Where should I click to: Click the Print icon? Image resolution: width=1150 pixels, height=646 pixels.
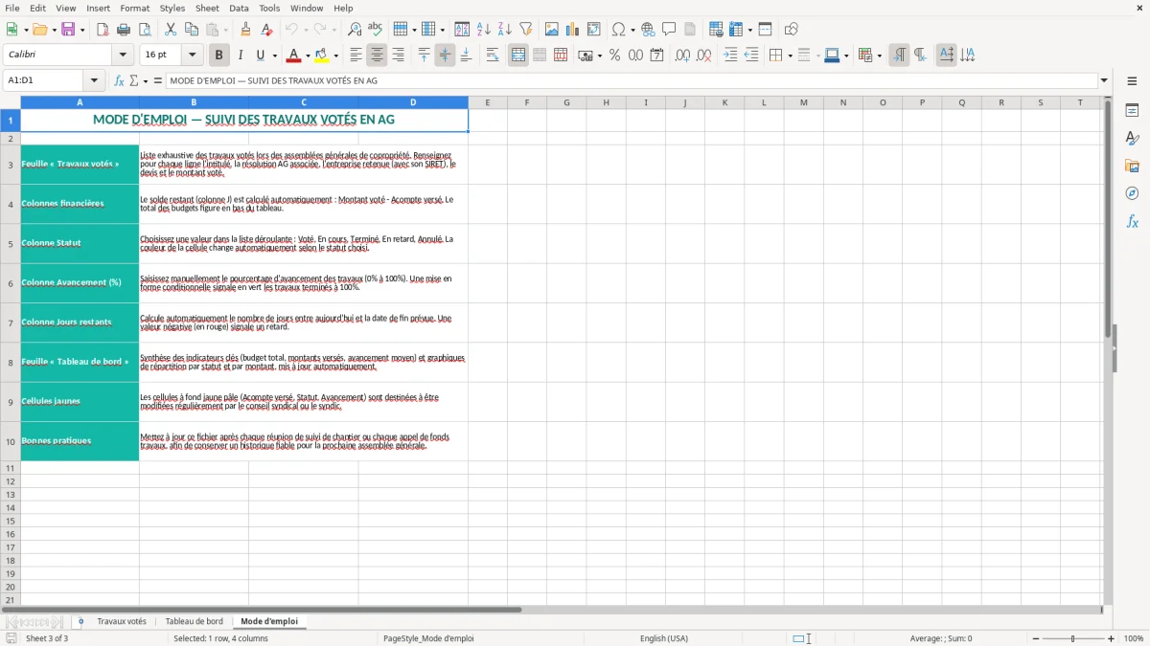(124, 30)
